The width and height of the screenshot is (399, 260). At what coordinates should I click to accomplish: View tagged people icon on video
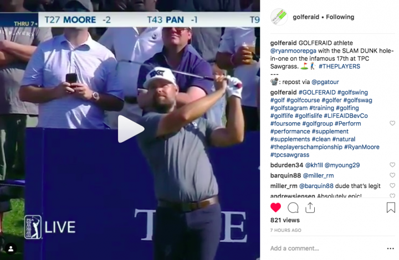11,249
